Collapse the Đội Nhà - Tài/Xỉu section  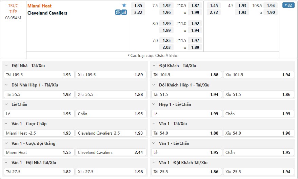(x=6, y=65)
